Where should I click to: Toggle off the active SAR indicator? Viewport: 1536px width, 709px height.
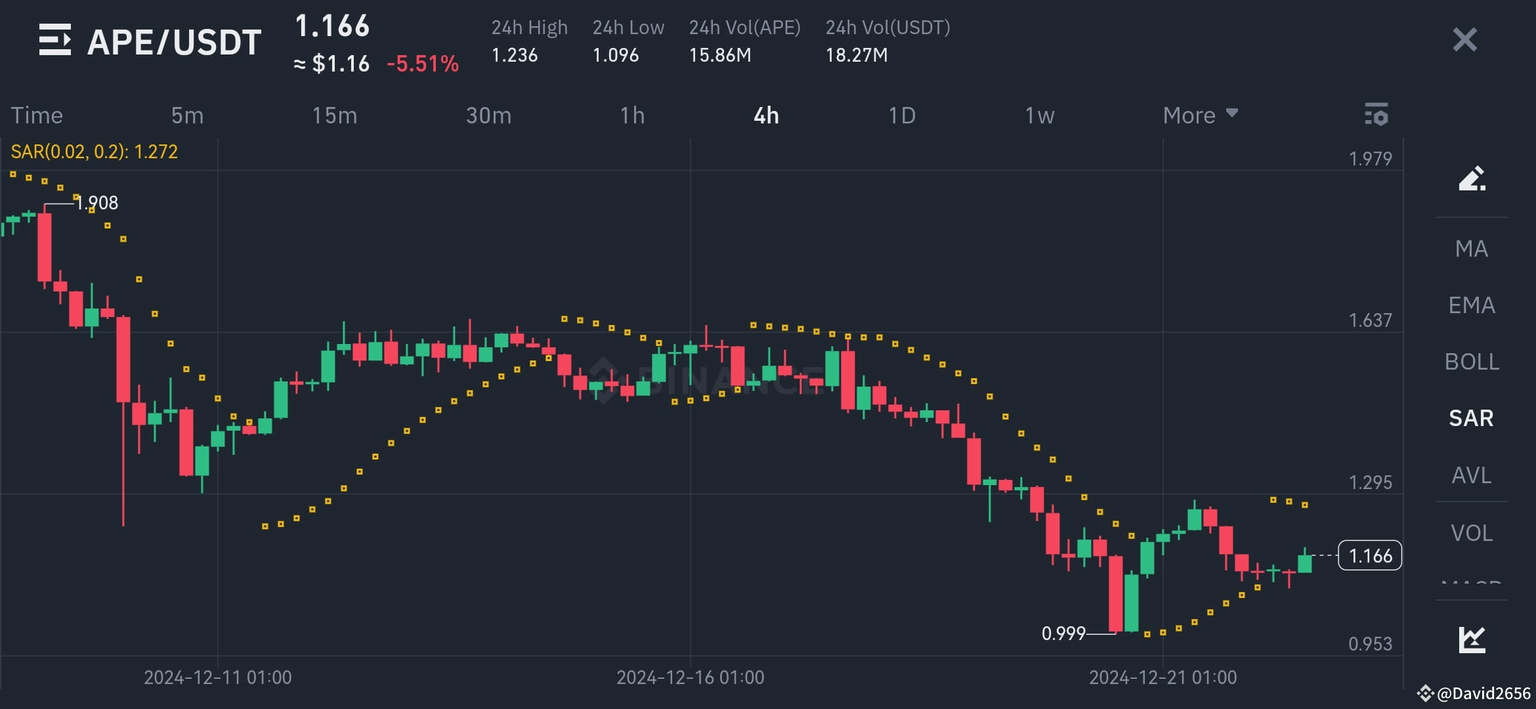point(1472,418)
